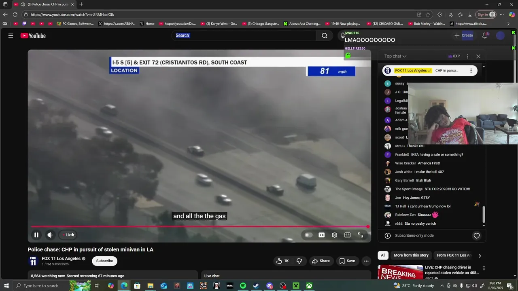Viewport: 518px width, 291px height.
Task: Open more actions menu beside Save
Action: tap(366, 261)
